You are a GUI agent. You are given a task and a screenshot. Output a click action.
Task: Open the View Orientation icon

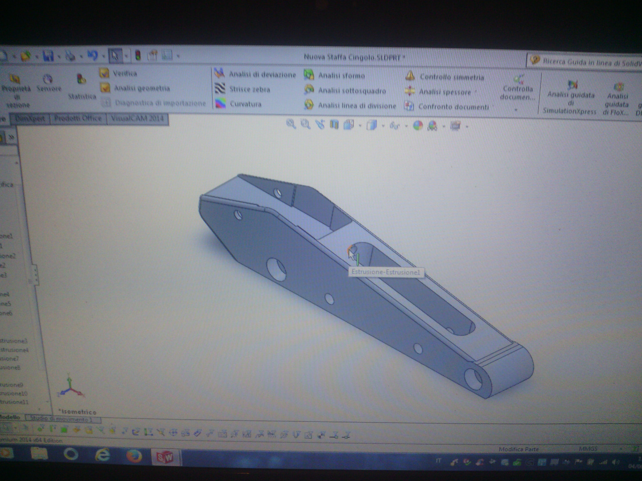click(x=349, y=125)
